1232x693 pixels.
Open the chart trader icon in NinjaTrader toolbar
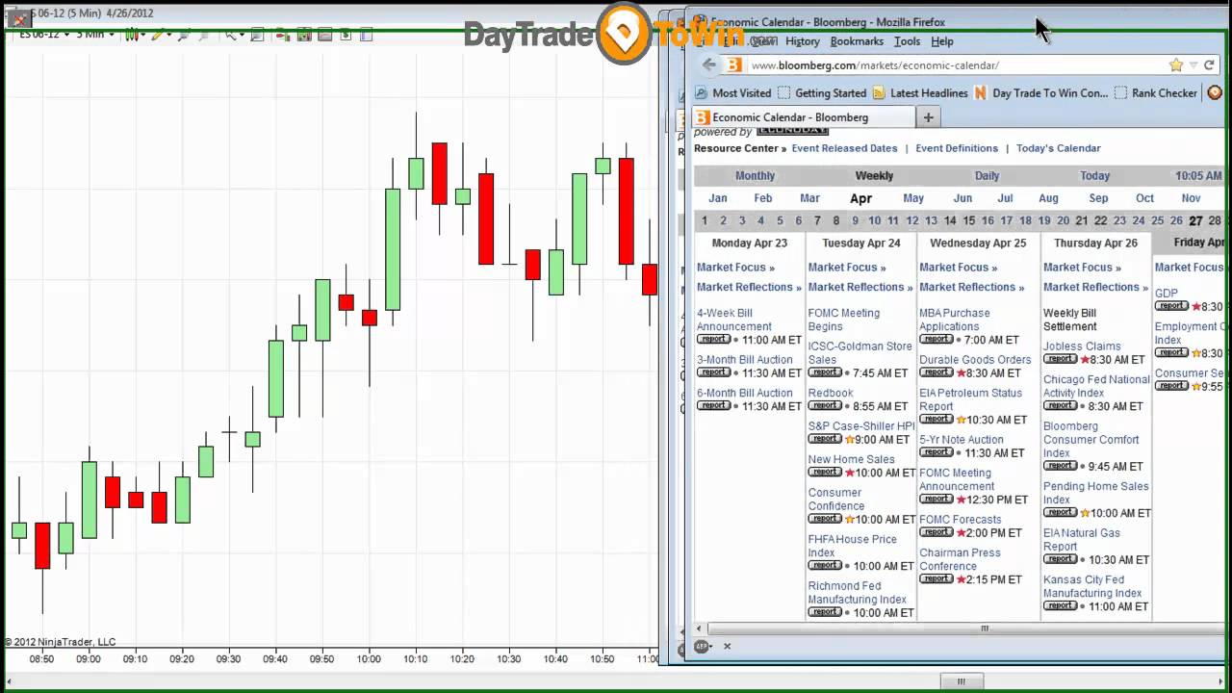pos(282,35)
